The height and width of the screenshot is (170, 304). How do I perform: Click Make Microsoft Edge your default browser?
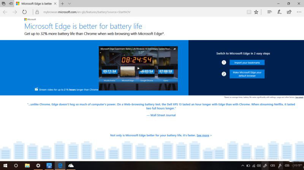pyautogui.click(x=247, y=74)
